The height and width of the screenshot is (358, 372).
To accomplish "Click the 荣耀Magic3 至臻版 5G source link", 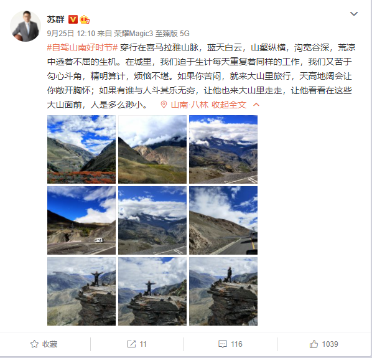I will pos(152,34).
